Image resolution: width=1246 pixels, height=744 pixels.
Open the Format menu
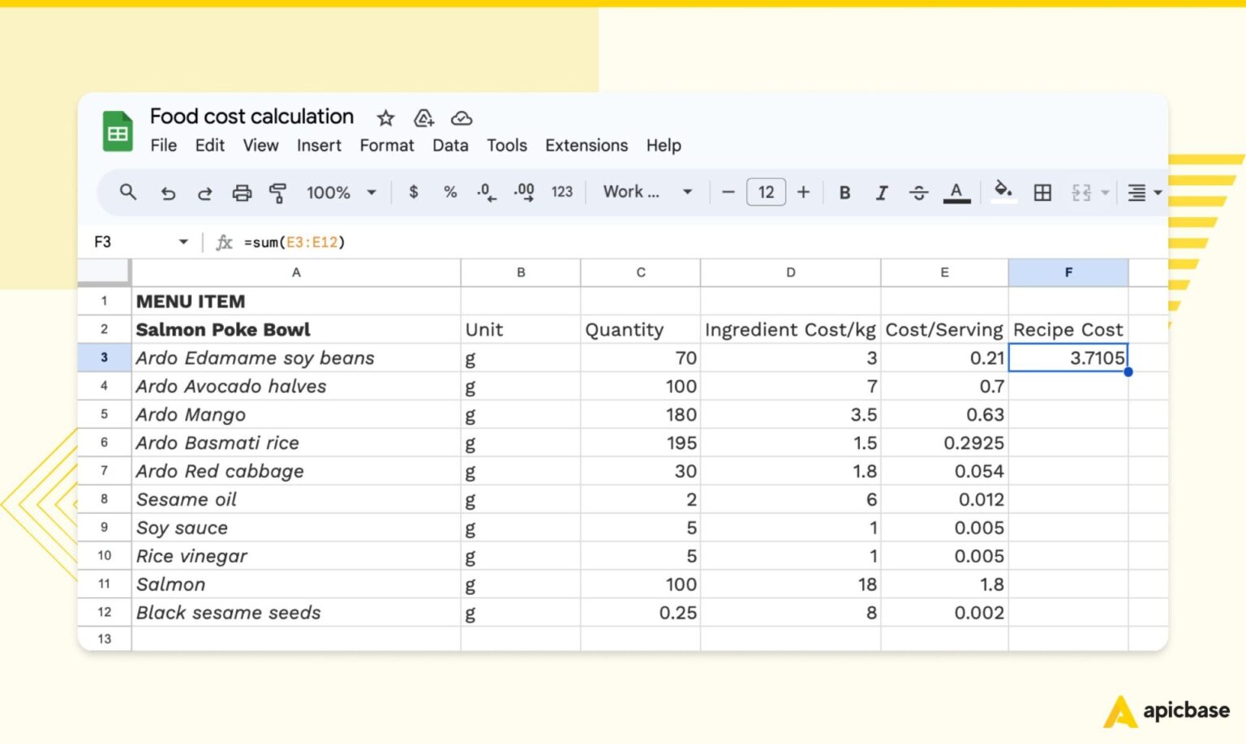click(387, 146)
